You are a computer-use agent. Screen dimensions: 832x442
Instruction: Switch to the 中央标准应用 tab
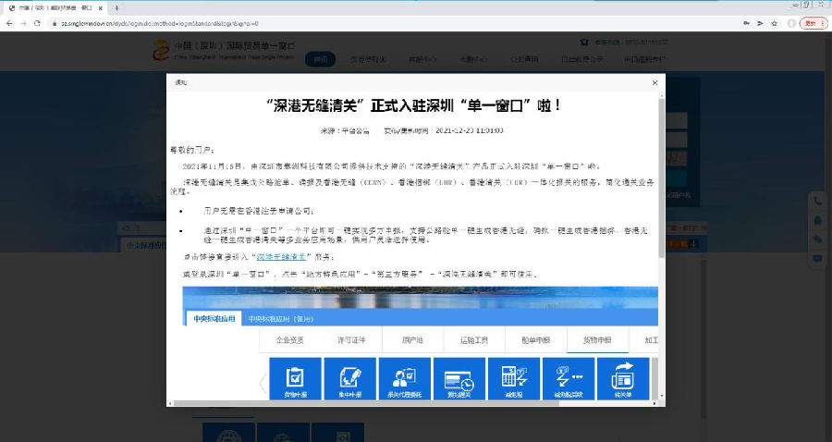tap(214, 318)
